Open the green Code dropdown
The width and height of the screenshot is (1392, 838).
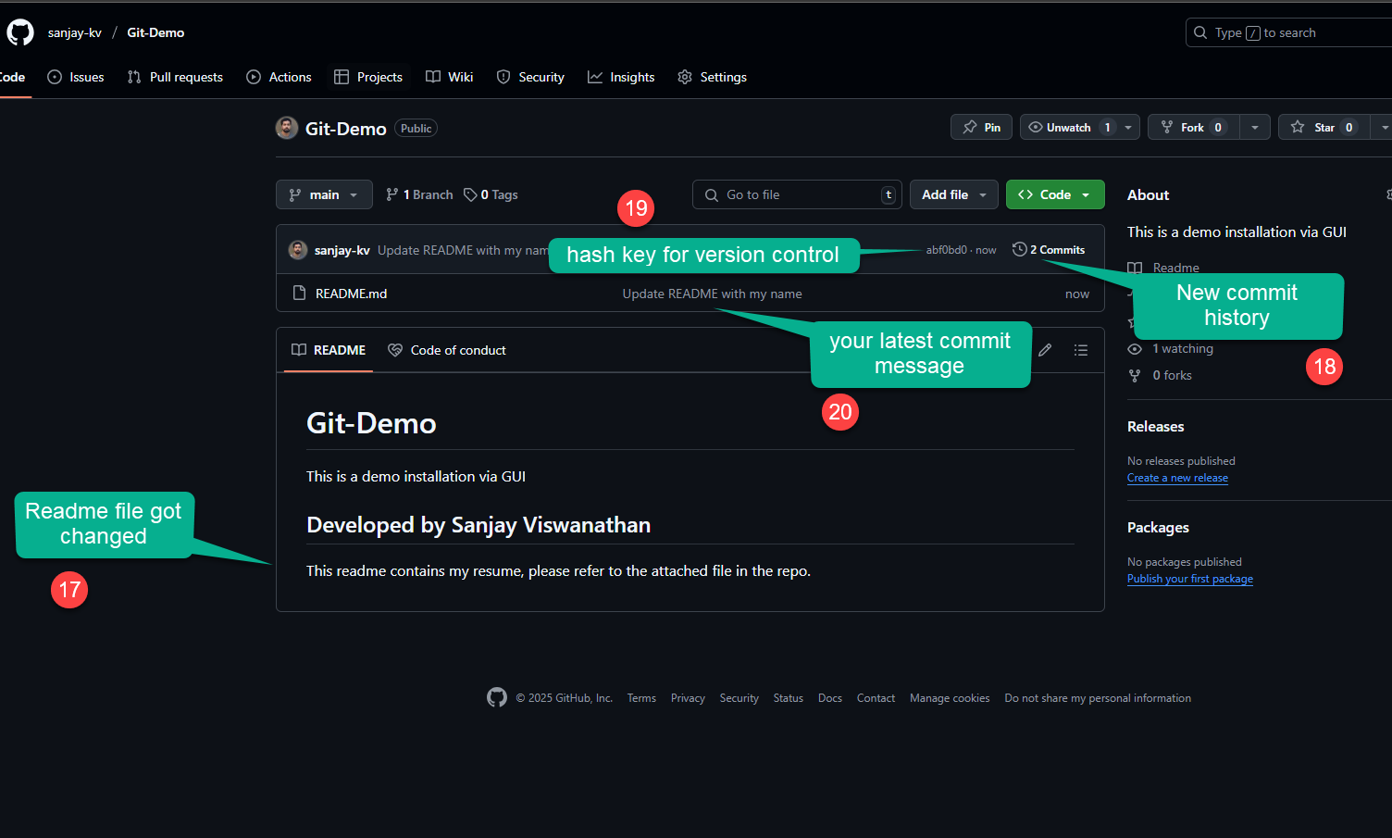[1054, 194]
